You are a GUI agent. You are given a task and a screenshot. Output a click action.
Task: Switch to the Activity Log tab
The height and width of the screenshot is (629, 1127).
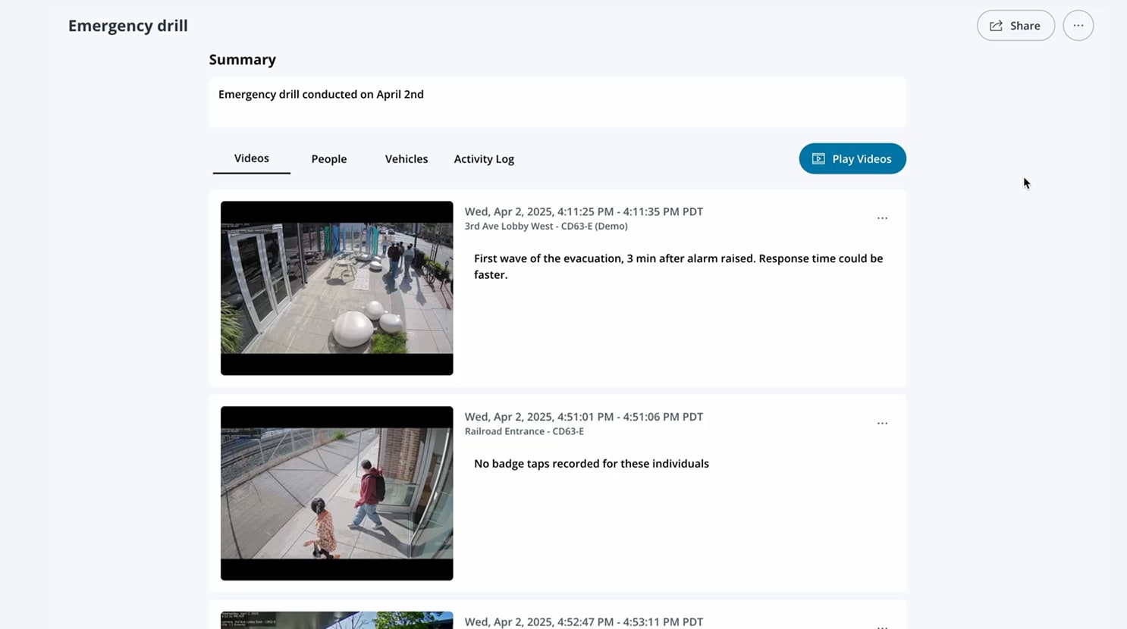(484, 159)
